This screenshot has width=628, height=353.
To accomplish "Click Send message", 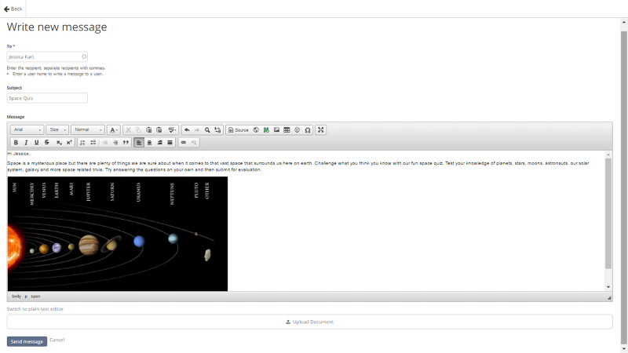I will click(x=27, y=341).
